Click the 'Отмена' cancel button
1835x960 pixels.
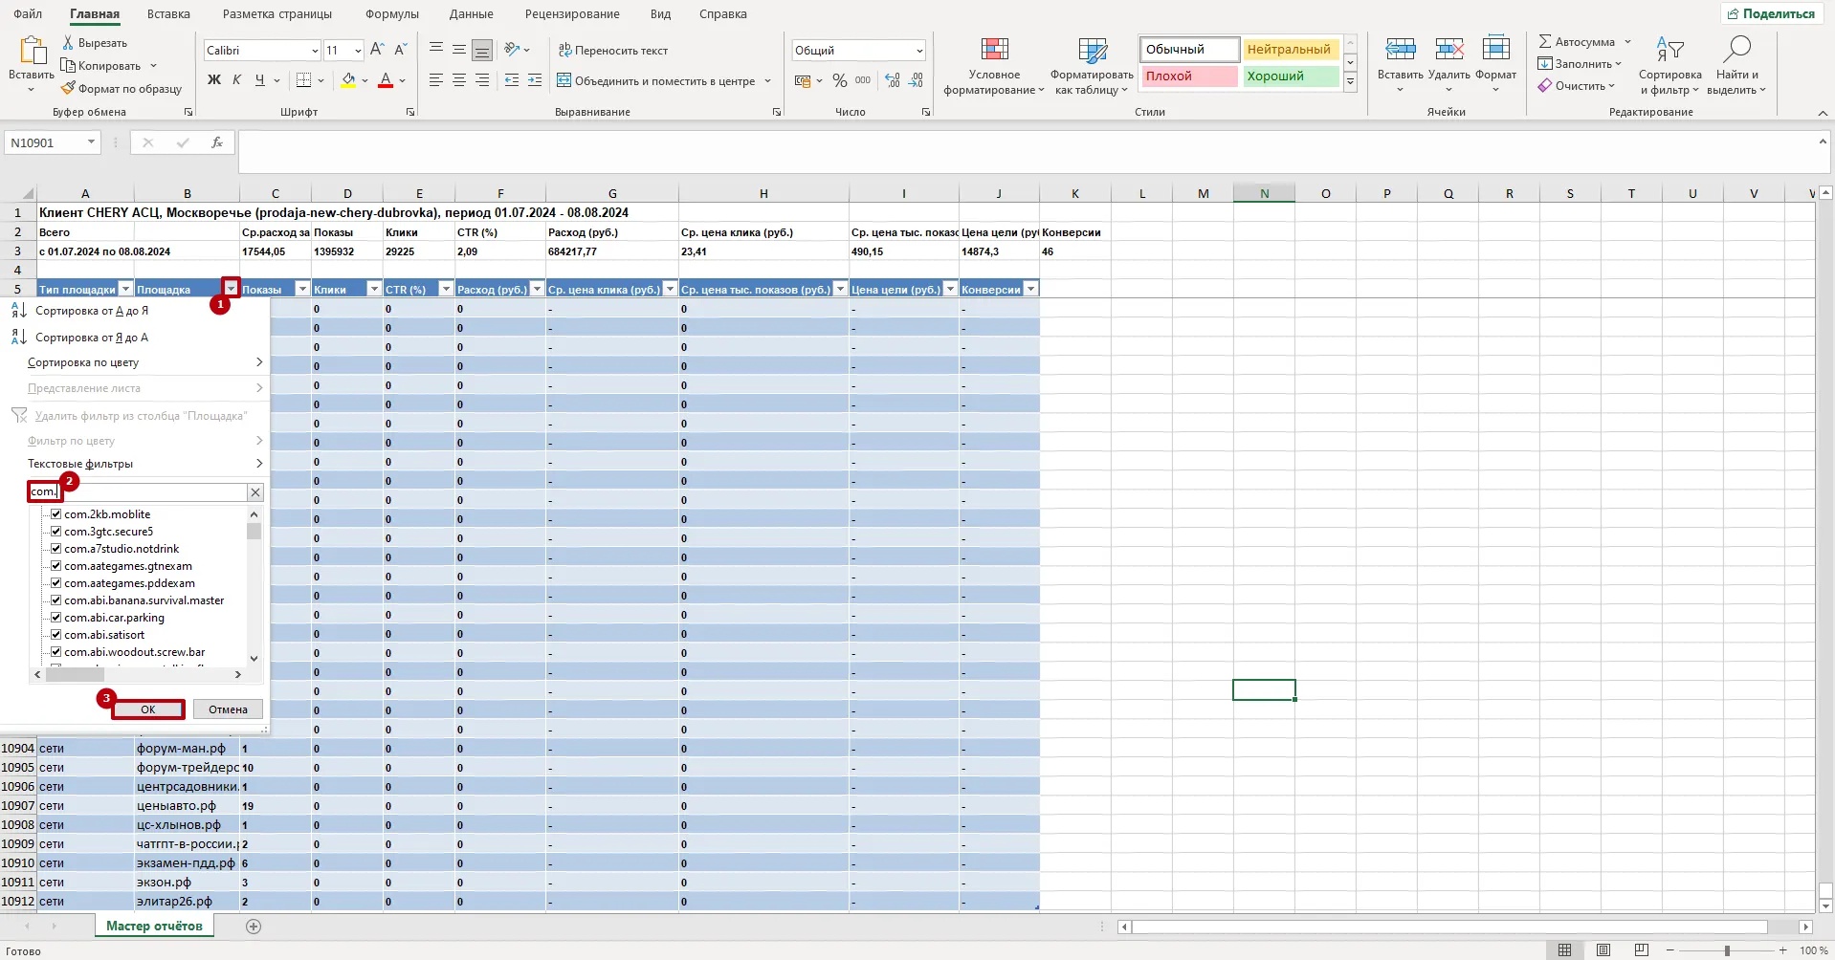click(x=228, y=709)
